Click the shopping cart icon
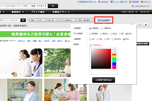152x101 pixels. [112, 2]
